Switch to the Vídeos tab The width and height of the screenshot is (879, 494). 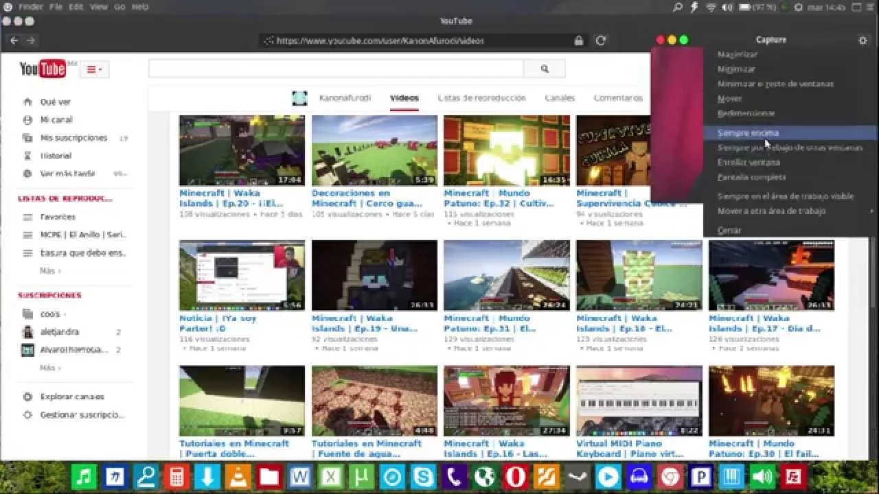click(x=404, y=98)
